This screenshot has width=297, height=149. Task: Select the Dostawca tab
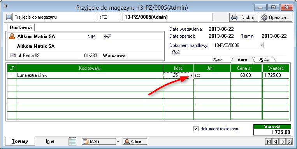tap(21, 28)
